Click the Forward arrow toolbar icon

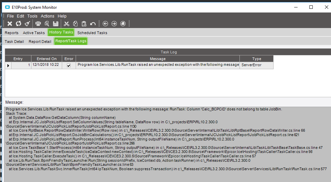point(114,24)
